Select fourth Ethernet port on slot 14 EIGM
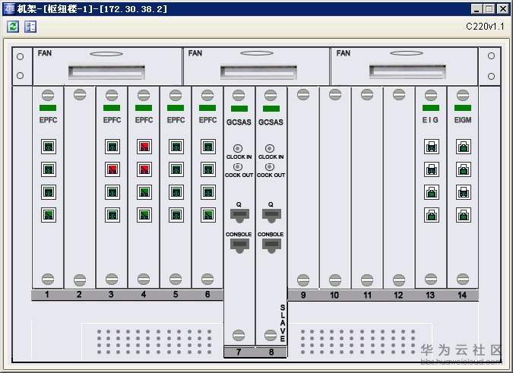Image resolution: width=513 pixels, height=373 pixels. point(464,215)
